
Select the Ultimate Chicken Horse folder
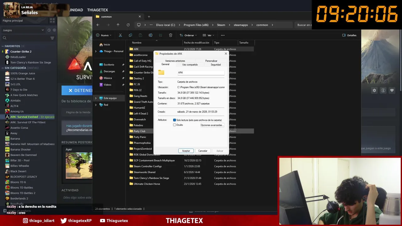tap(147, 184)
